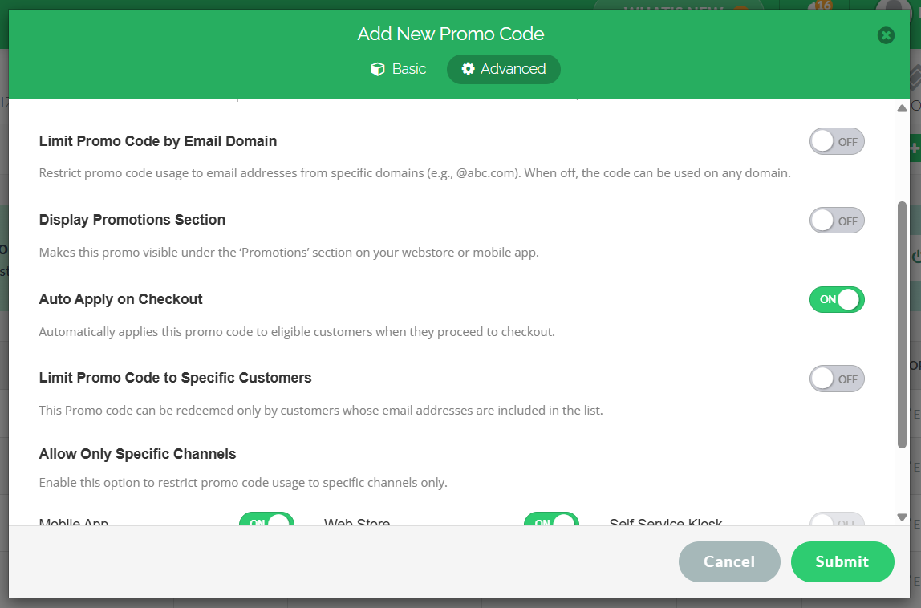Disable Auto Apply on Checkout
This screenshot has height=608, width=921.
[x=837, y=299]
